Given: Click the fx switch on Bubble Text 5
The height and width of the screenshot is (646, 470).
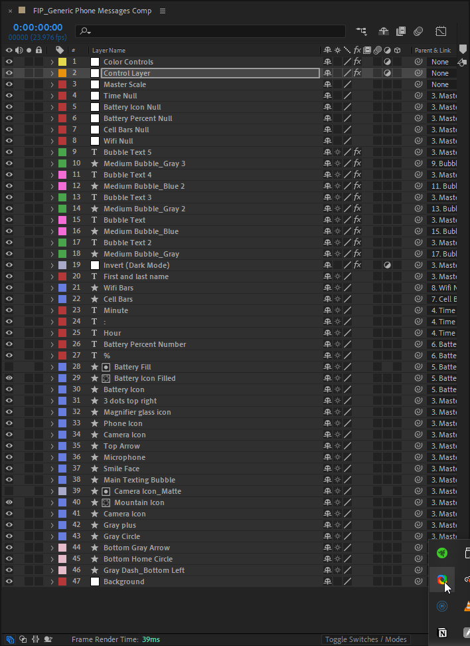Looking at the screenshot, I should [357, 152].
